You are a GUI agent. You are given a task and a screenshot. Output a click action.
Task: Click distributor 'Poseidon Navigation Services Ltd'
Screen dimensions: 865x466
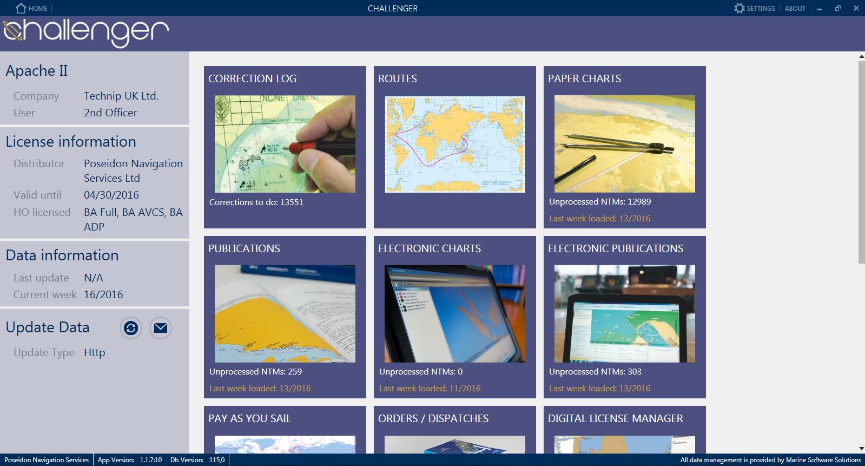coord(133,170)
